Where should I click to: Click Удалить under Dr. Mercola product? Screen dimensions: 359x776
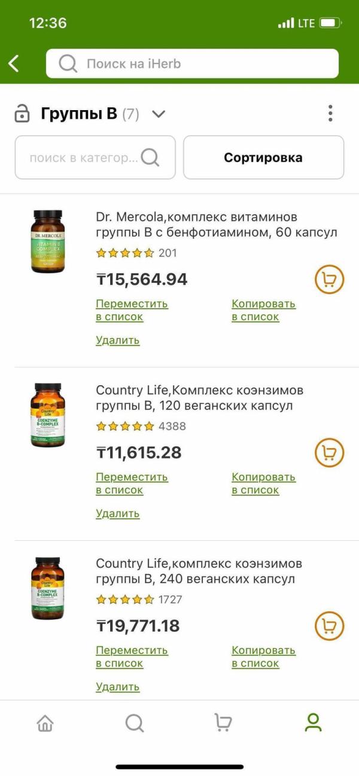(118, 340)
